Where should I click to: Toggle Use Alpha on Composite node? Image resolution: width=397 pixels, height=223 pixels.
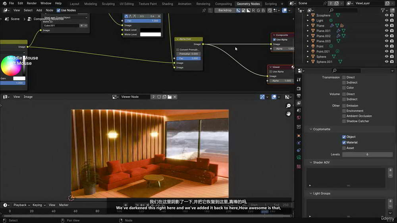coord(274,40)
